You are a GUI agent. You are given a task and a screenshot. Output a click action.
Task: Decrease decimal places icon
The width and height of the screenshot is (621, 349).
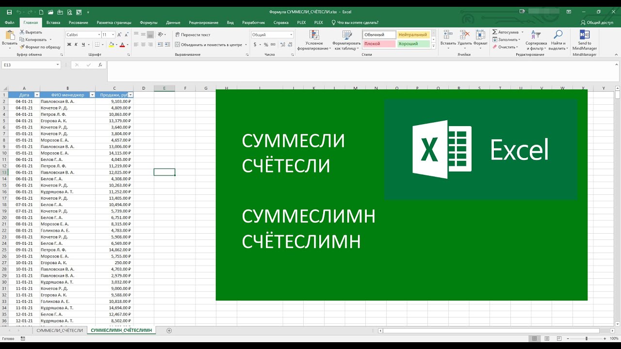(x=290, y=45)
